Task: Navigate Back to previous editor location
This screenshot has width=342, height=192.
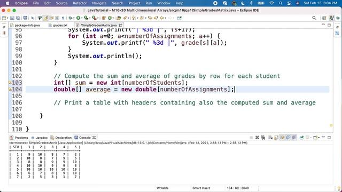Action: click(162, 18)
